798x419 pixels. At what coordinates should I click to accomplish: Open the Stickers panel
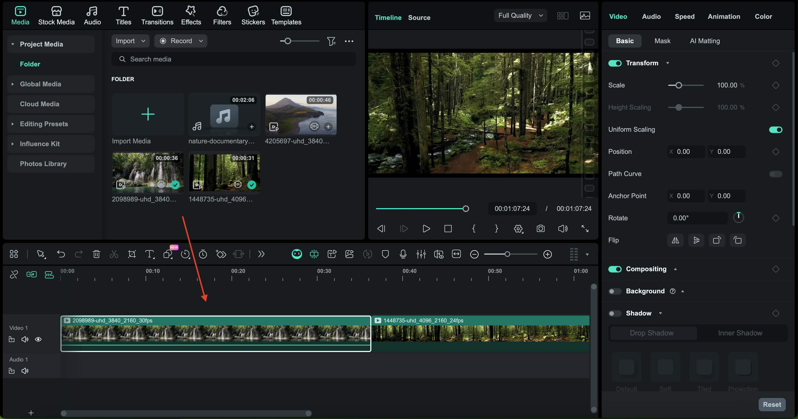coord(253,15)
